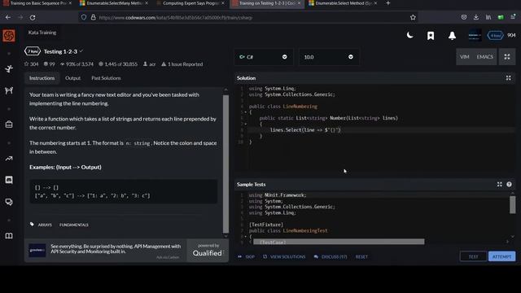Screen dimensions: 521x293
Task: Open the leaderboard trend sidebar icon
Action: tap(9, 159)
